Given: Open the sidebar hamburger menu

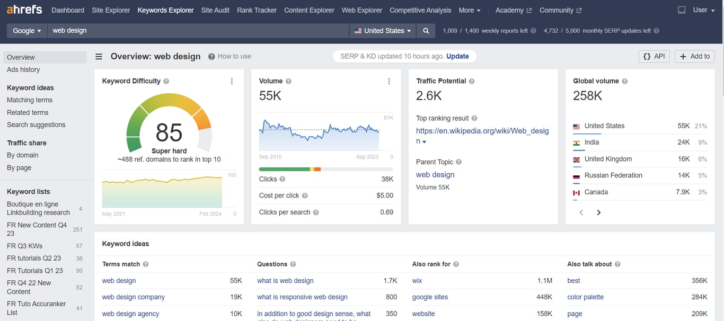Looking at the screenshot, I should coord(99,56).
